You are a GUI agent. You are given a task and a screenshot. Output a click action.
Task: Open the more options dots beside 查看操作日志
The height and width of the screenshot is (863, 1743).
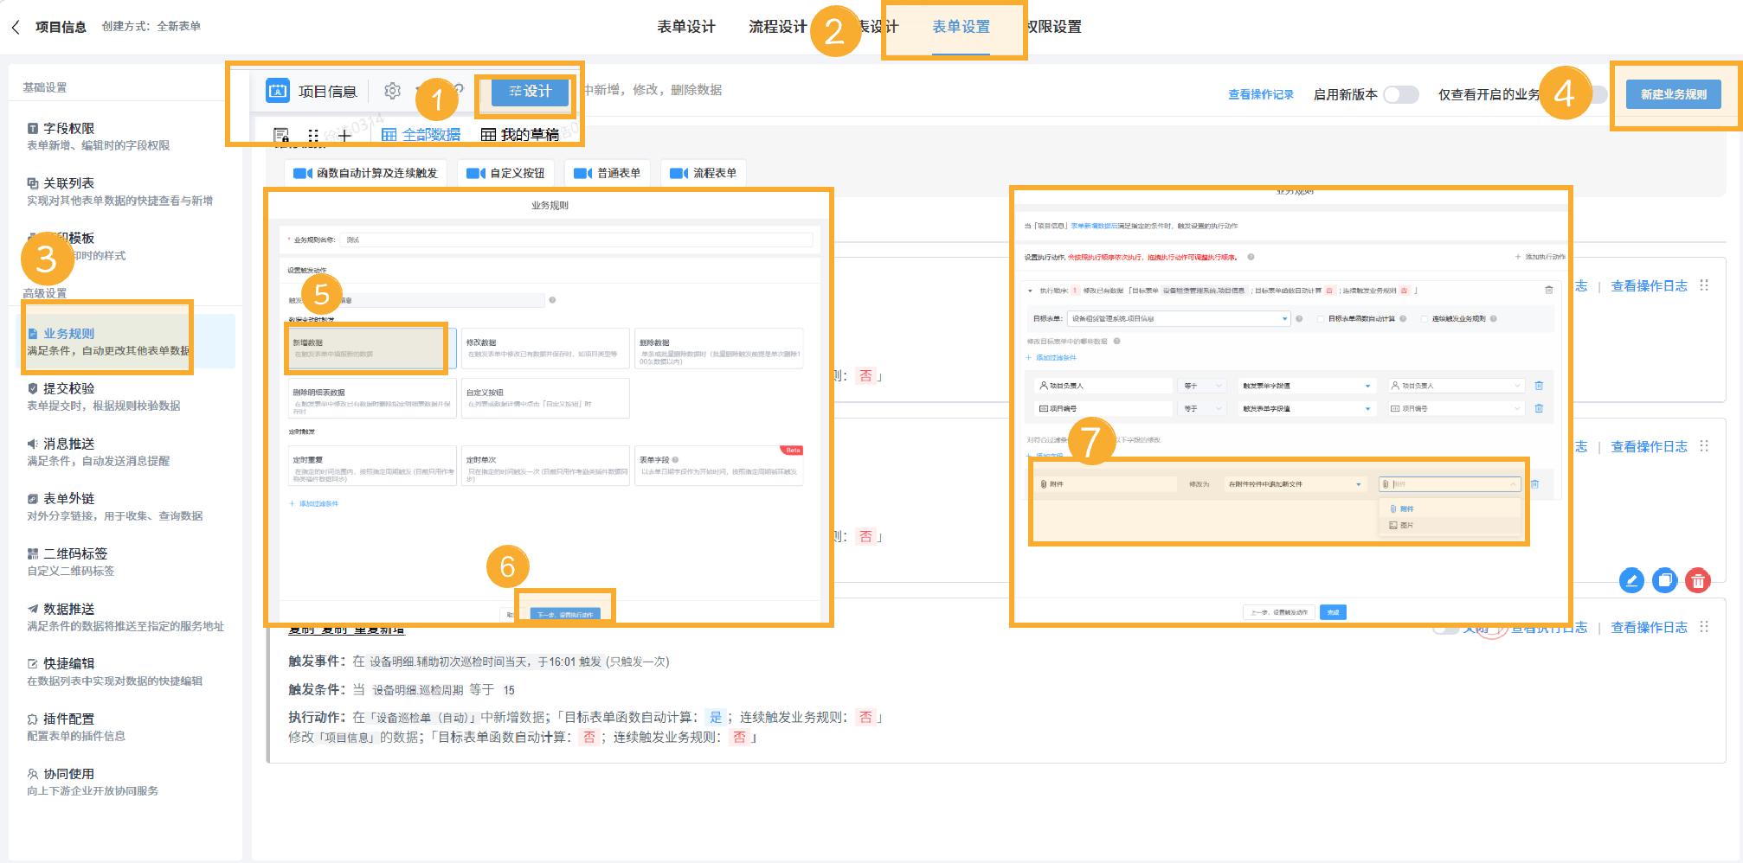[1703, 286]
